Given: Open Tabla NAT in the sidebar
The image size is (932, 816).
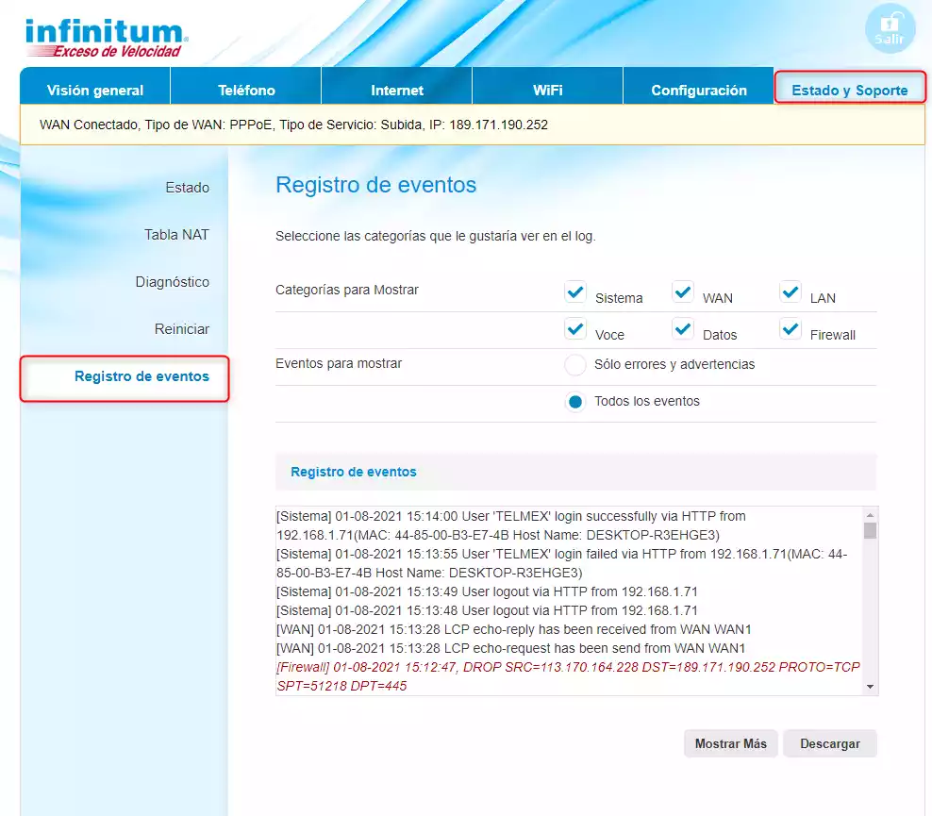Looking at the screenshot, I should click(176, 235).
